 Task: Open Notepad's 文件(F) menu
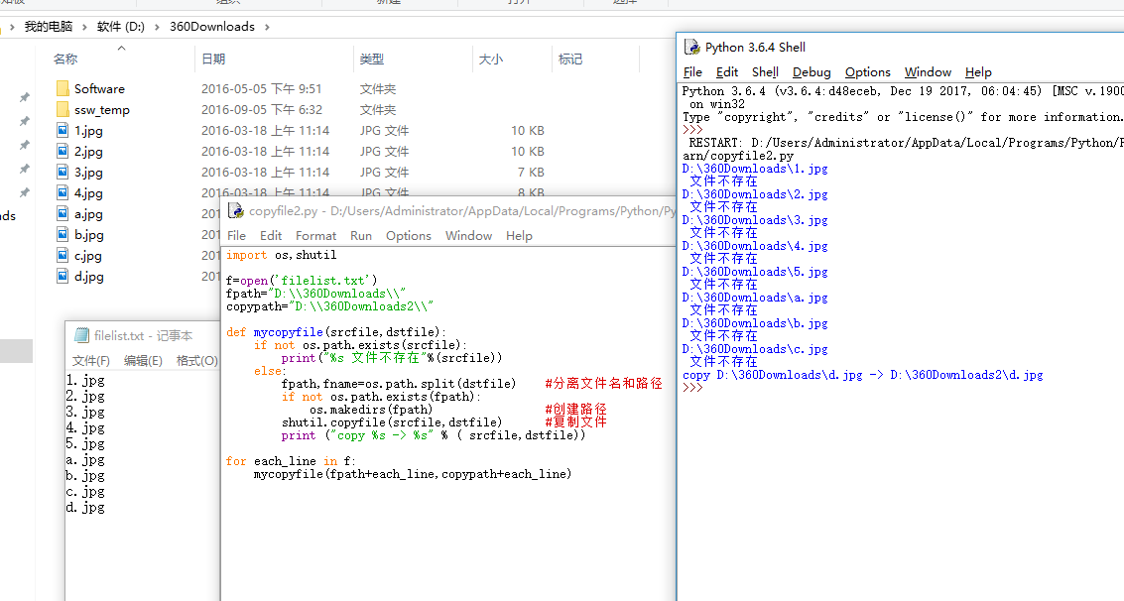click(91, 361)
